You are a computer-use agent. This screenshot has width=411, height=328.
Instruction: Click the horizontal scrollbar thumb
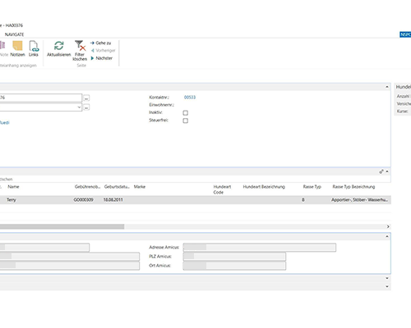tap(62, 226)
